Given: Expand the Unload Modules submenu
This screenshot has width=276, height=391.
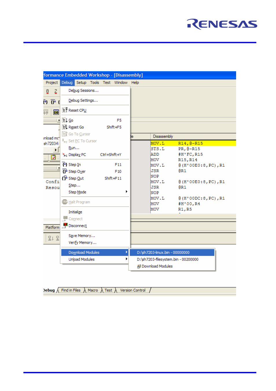Looking at the screenshot, I should [x=95, y=259].
